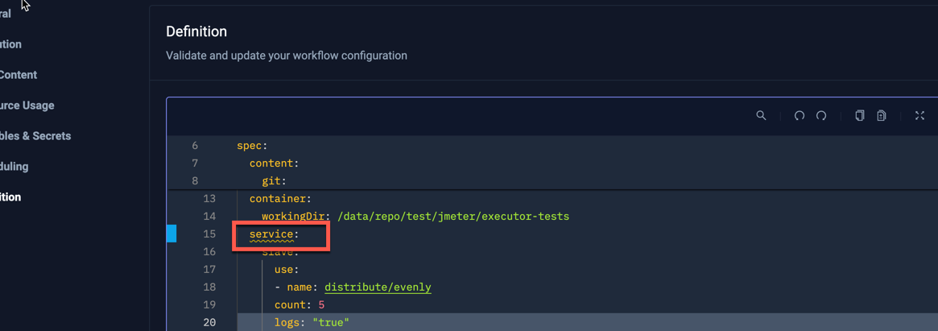Click the underlined service key on line 15
Screen dimensions: 938x331
point(271,234)
